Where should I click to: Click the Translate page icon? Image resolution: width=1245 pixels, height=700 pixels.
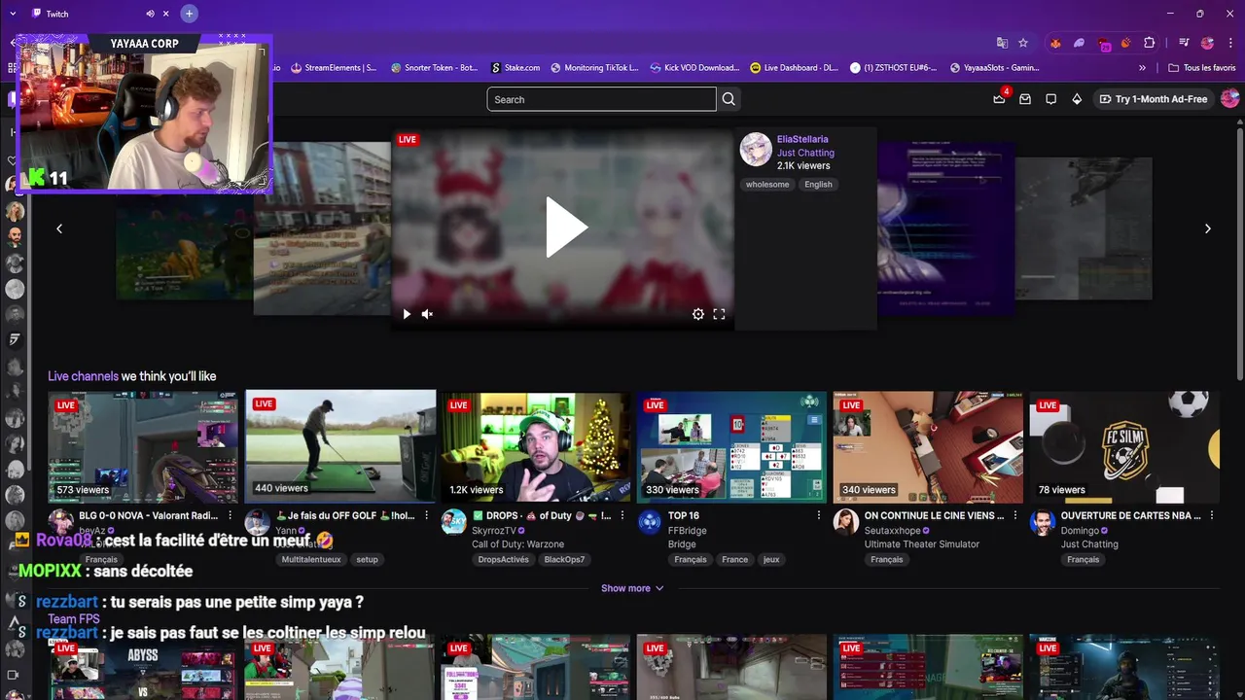click(x=1002, y=43)
